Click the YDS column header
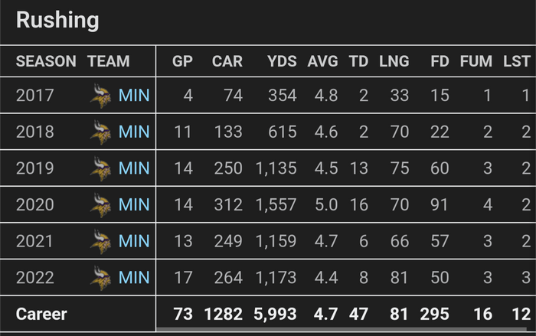The height and width of the screenshot is (336, 536). pos(282,61)
